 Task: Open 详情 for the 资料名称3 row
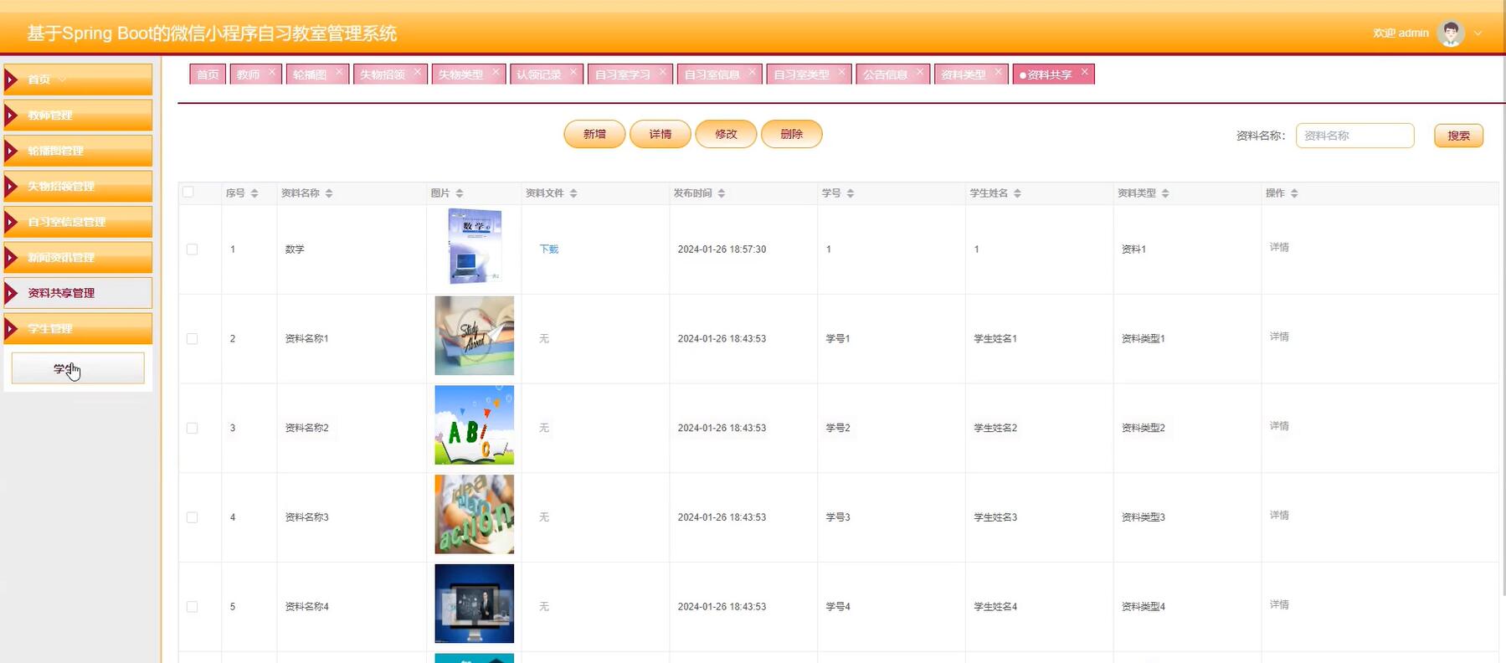click(1279, 516)
